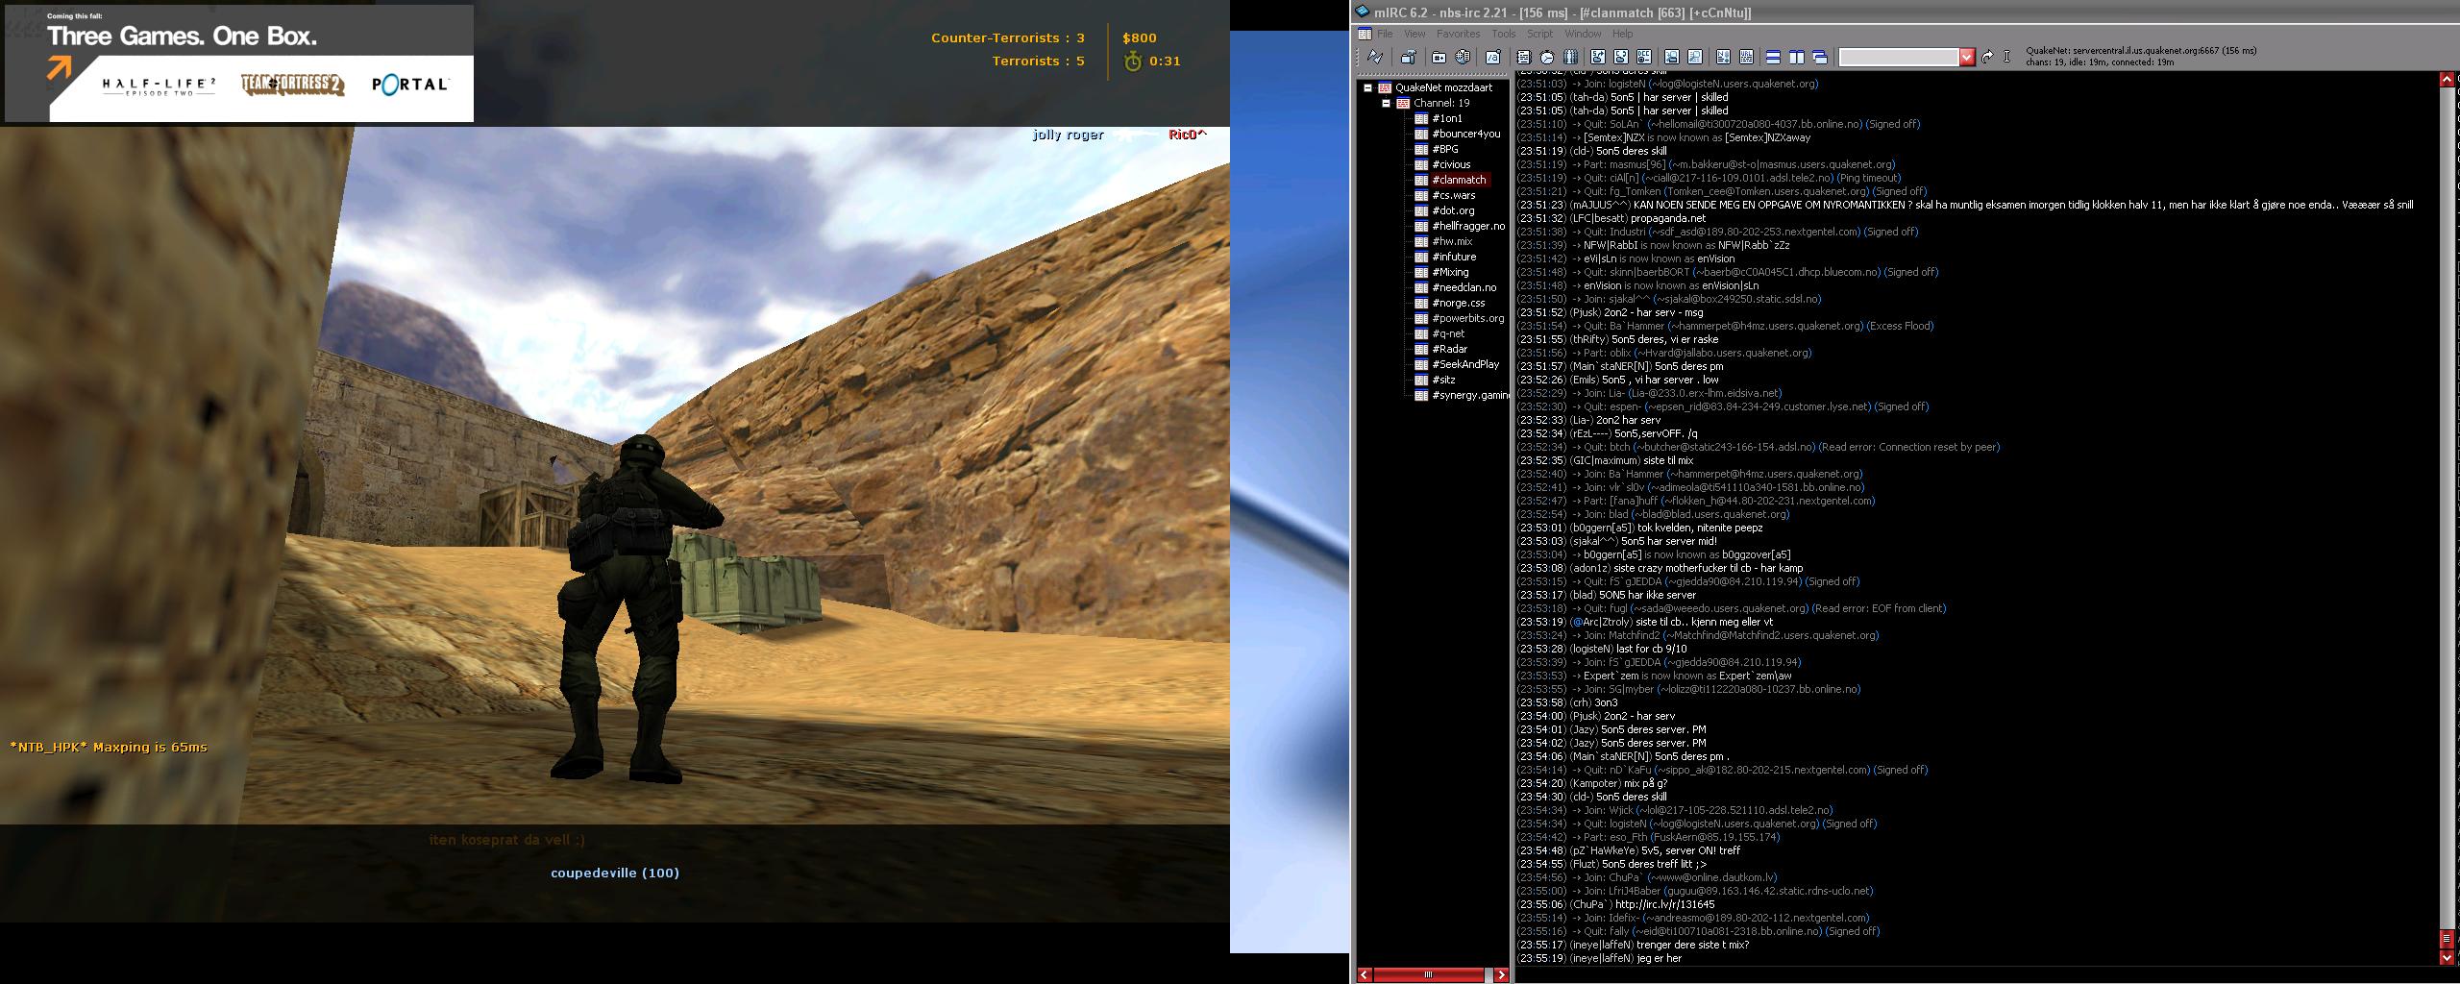
Task: Collapse the QuakeNet mozzdaart tree node
Action: [1367, 87]
